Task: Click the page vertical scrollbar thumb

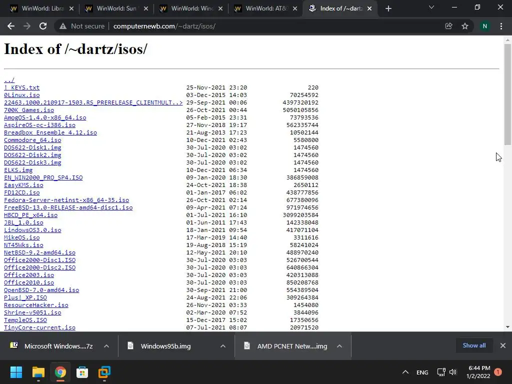Action: (507, 94)
